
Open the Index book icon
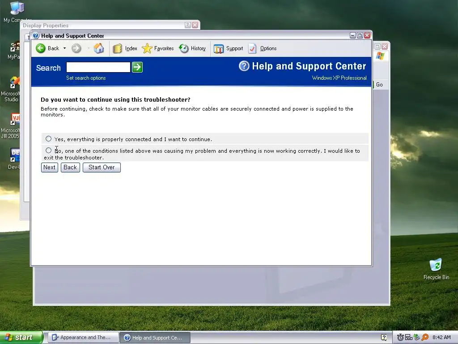click(x=117, y=48)
